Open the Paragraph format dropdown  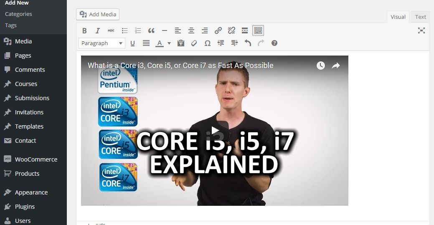tap(102, 43)
